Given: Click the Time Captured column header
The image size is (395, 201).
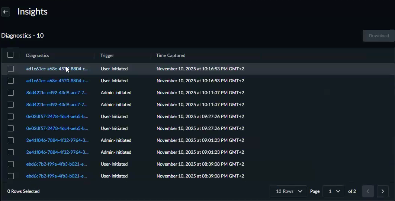Looking at the screenshot, I should 171,55.
